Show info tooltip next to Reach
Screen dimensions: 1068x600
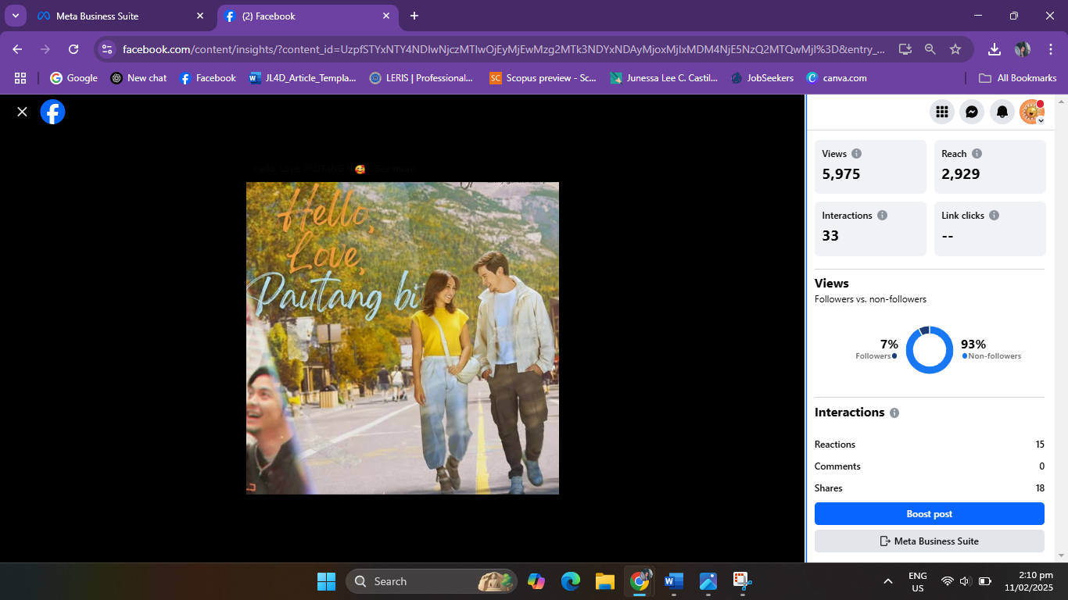coord(977,154)
